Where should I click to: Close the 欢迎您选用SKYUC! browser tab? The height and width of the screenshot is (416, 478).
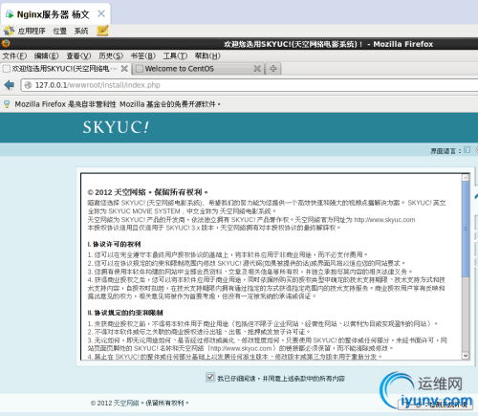pyautogui.click(x=124, y=69)
